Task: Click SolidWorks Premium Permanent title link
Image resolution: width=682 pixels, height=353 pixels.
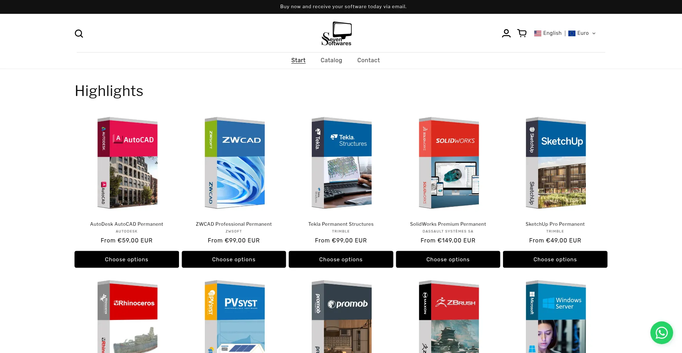Action: [448, 224]
